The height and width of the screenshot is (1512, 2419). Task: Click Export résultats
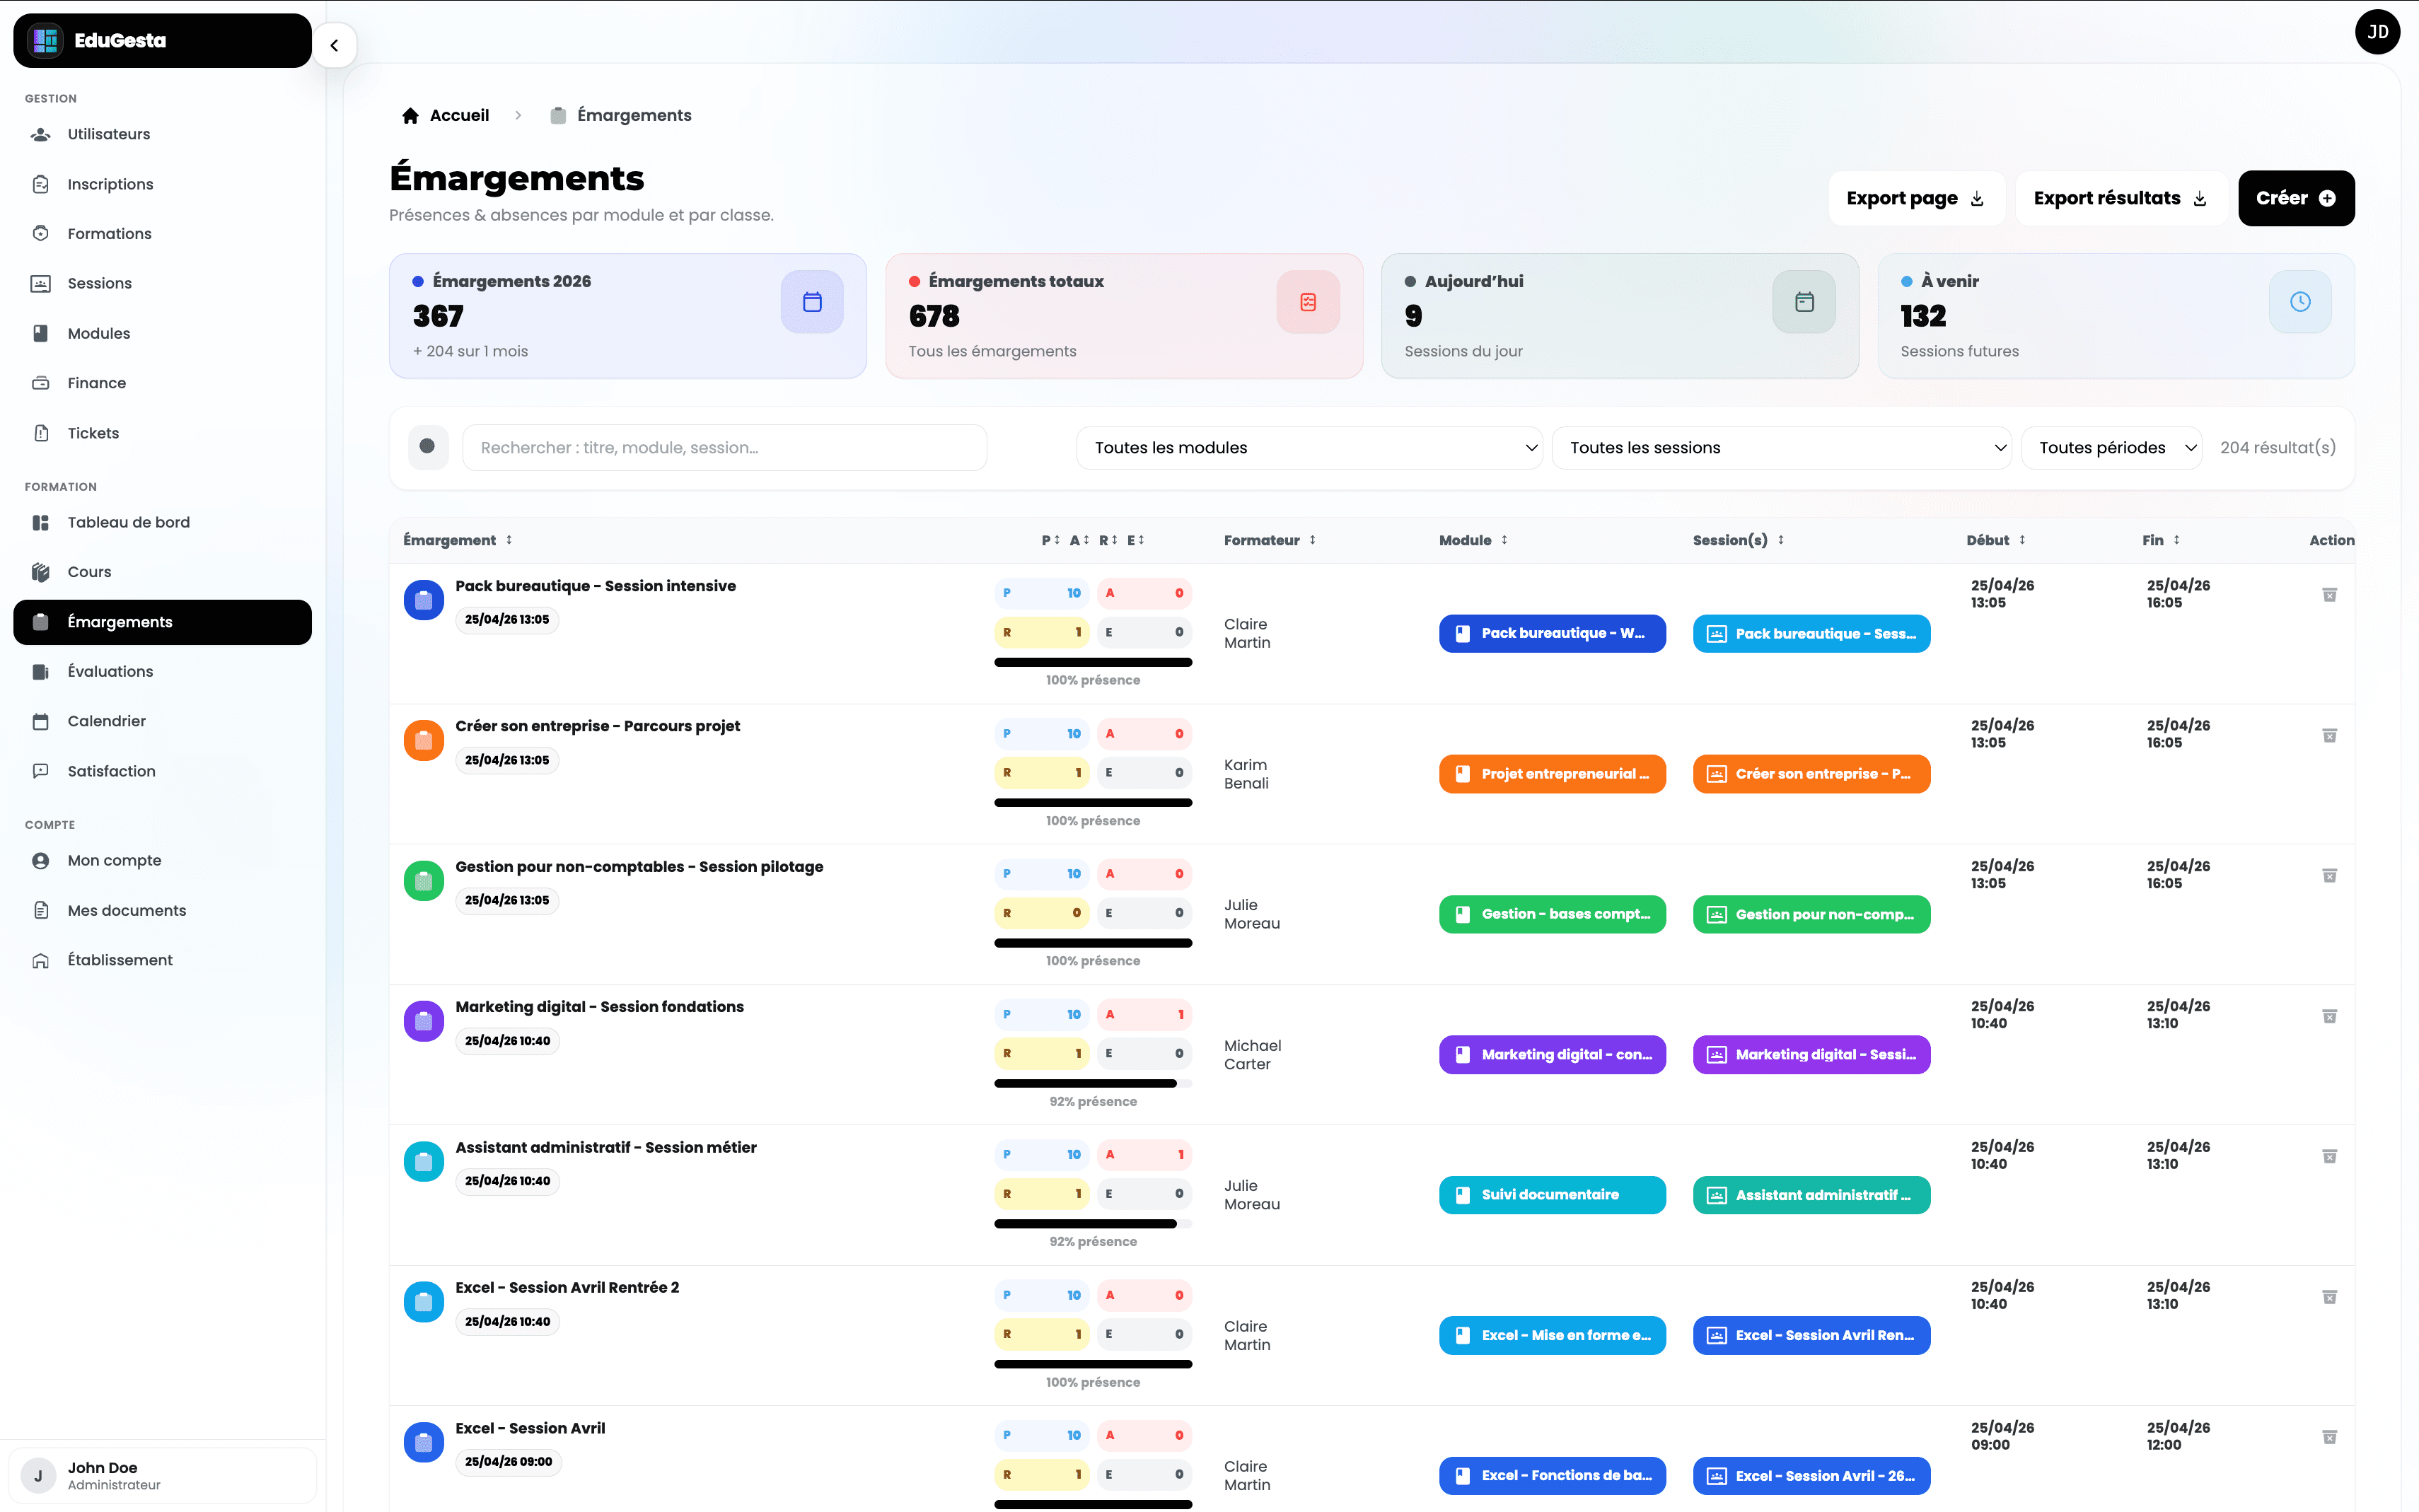pyautogui.click(x=2119, y=198)
